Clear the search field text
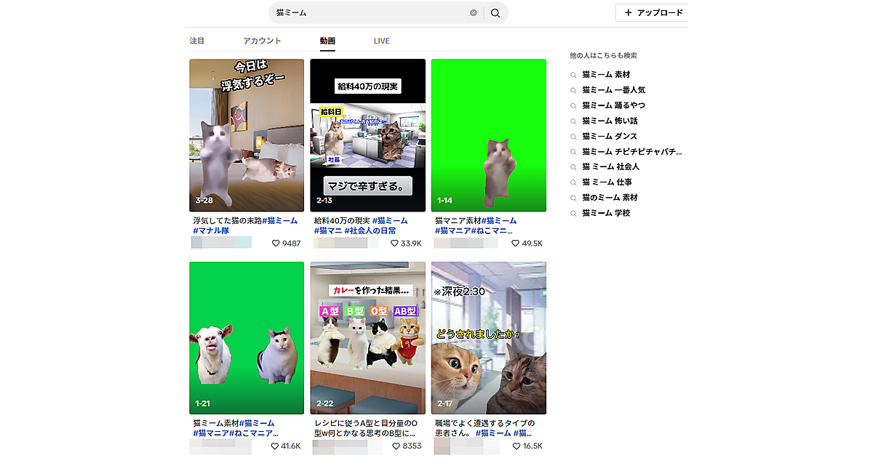This screenshot has width=873, height=458. pyautogui.click(x=474, y=13)
